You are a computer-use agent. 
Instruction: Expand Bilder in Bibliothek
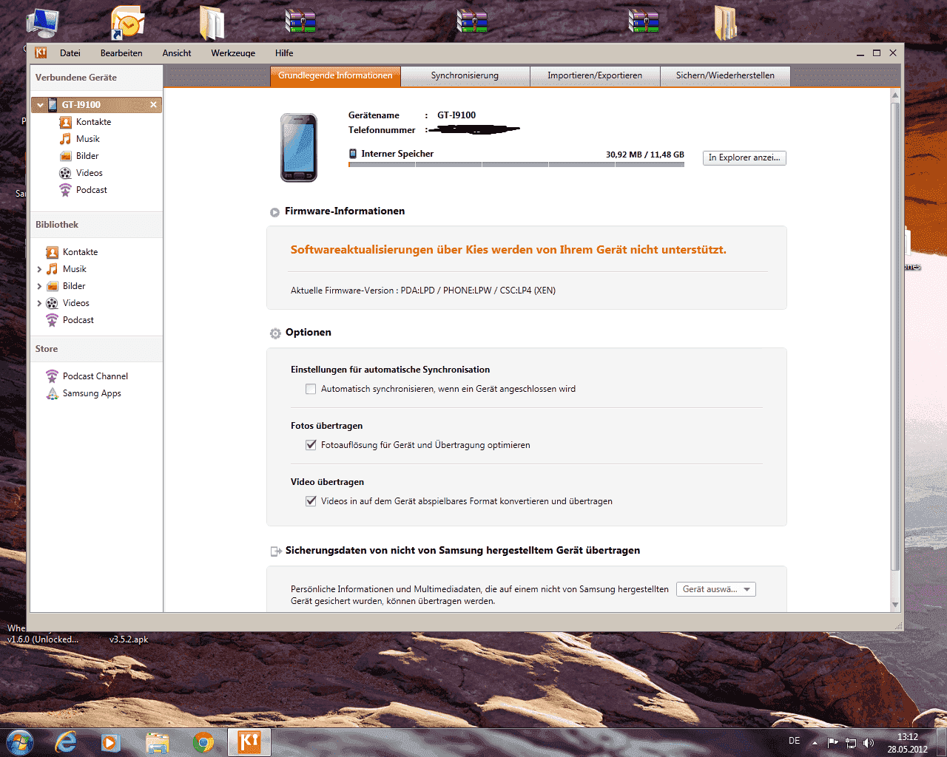coord(39,286)
